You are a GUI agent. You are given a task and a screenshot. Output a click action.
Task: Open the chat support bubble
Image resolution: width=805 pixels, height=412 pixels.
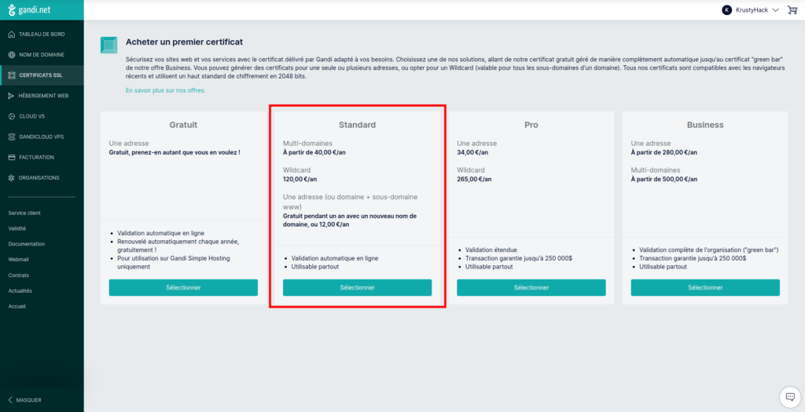790,397
